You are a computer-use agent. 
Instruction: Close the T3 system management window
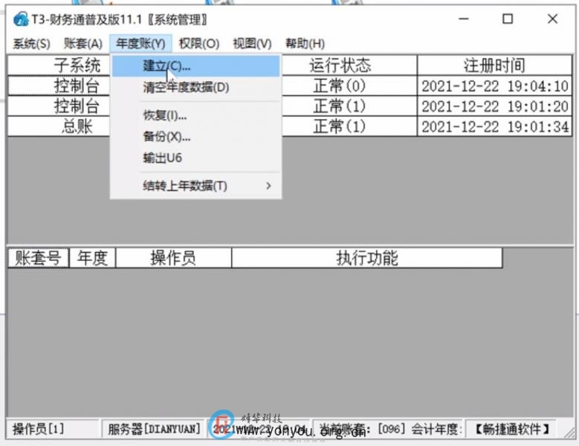coord(552,19)
